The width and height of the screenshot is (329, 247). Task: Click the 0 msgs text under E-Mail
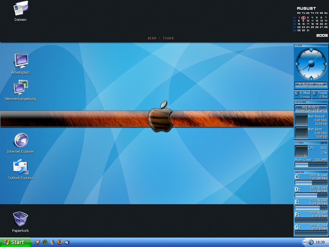[x=305, y=97]
